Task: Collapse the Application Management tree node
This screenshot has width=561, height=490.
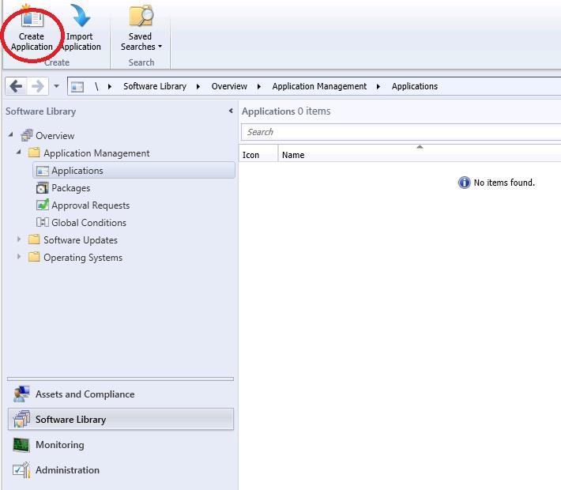Action: 19,152
